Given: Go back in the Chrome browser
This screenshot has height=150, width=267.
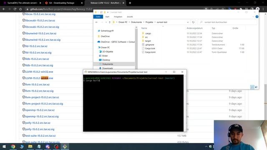Looking at the screenshot, I should pos(4,9).
